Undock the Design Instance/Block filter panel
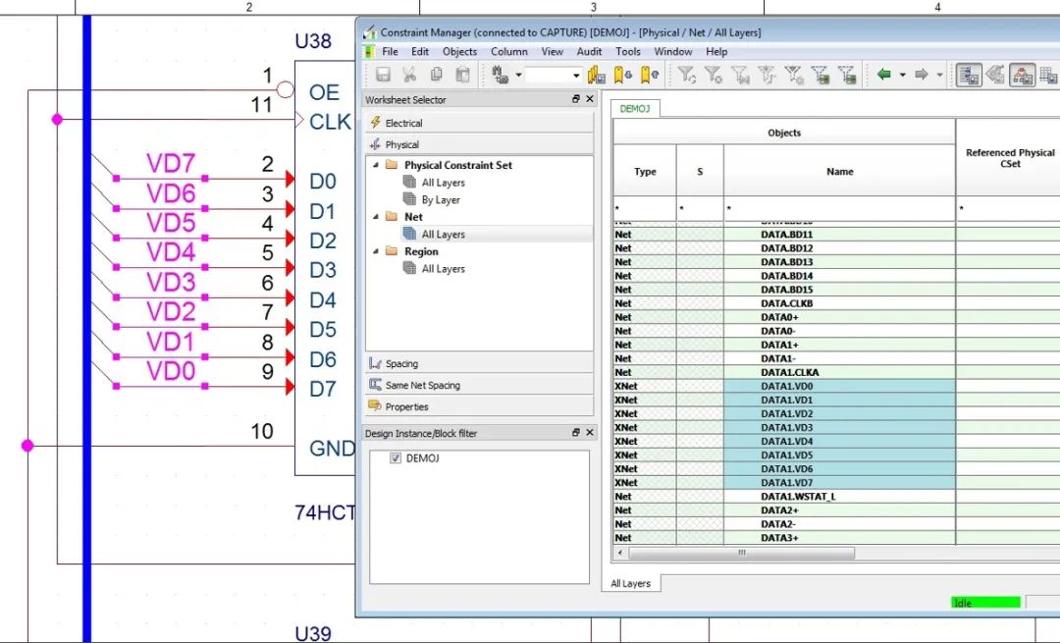This screenshot has height=643, width=1060. click(576, 433)
